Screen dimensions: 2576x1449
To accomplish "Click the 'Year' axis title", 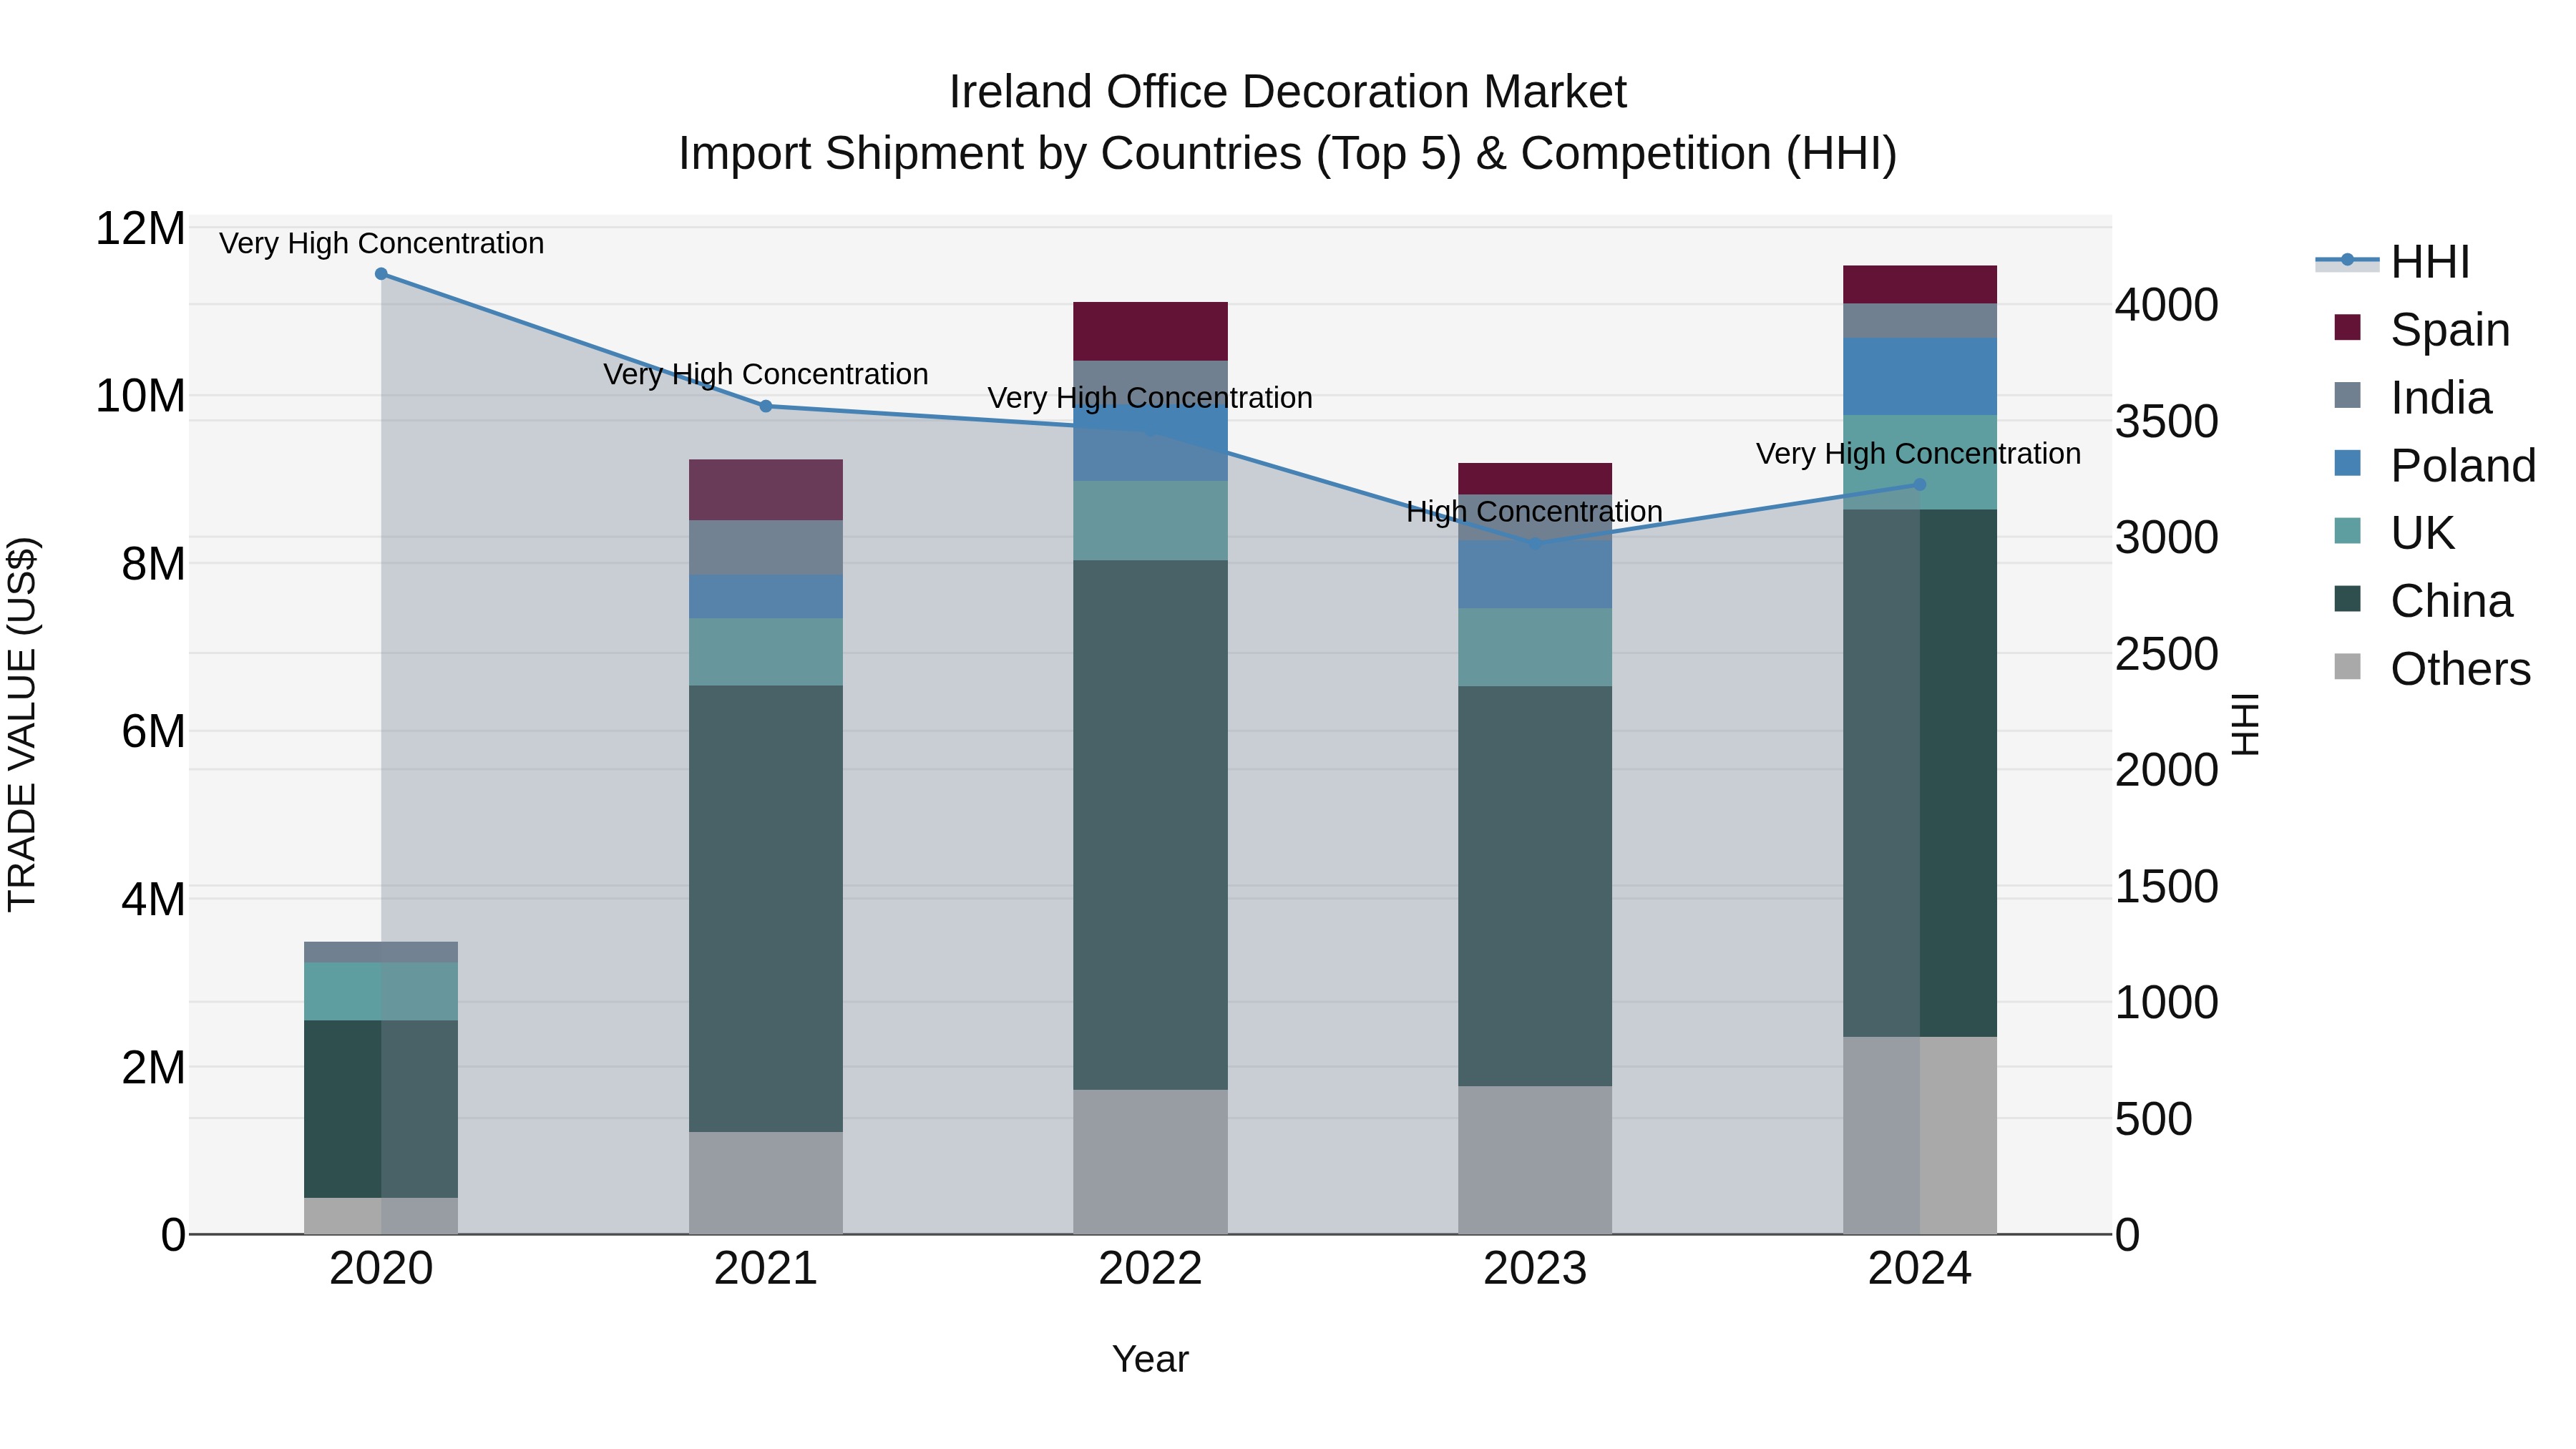I will click(1150, 1359).
